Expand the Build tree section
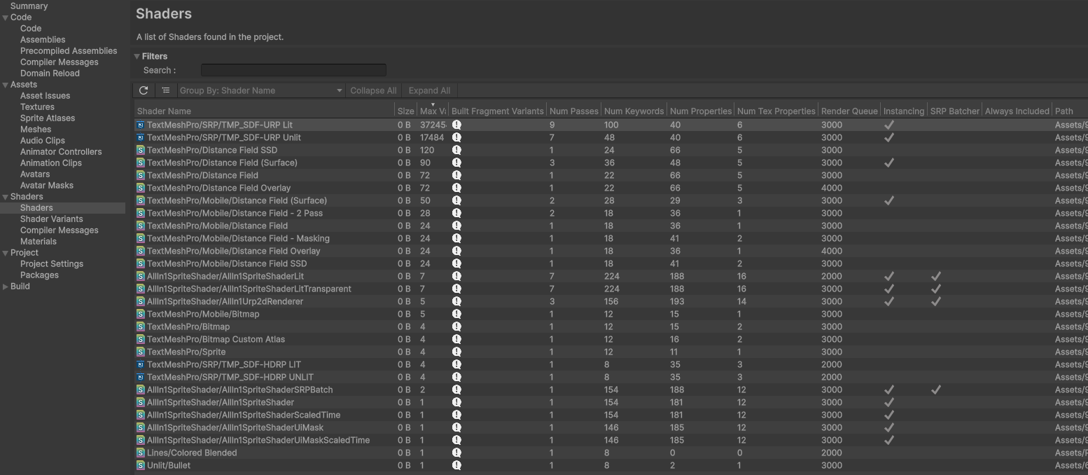1088x475 pixels. pyautogui.click(x=5, y=287)
